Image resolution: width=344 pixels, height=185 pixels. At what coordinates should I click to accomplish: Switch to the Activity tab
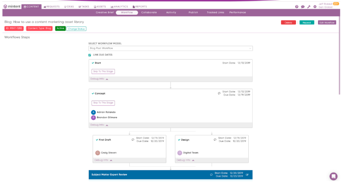(171, 13)
